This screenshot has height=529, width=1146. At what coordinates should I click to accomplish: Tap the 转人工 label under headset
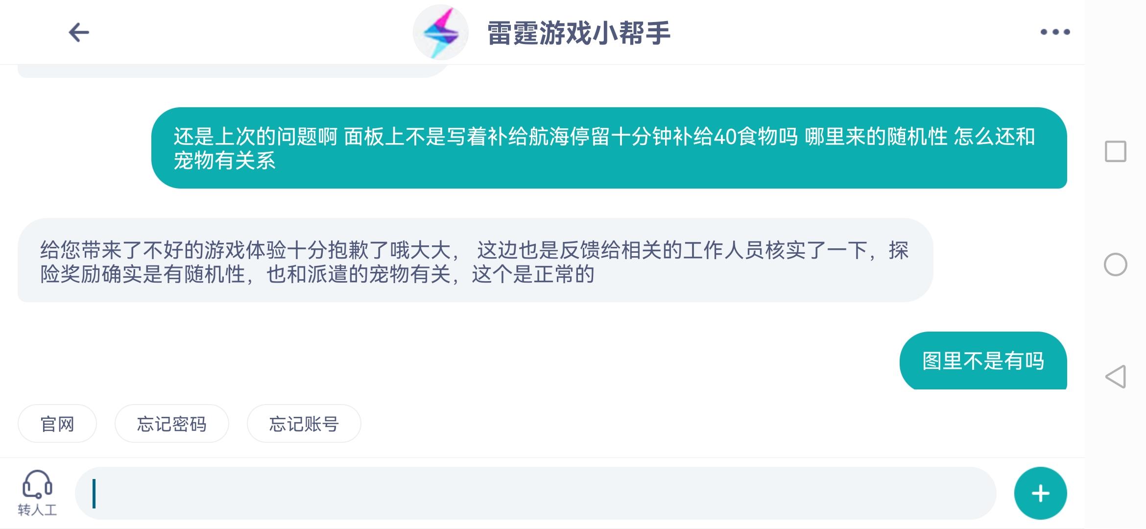click(x=38, y=510)
